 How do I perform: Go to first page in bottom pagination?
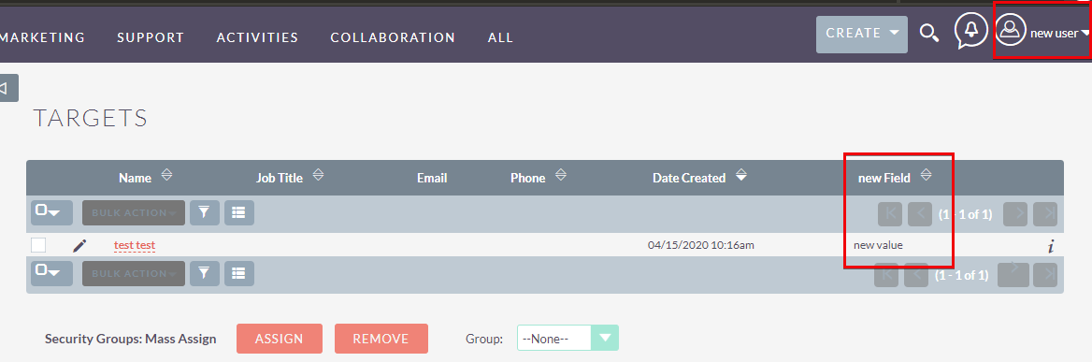(886, 275)
